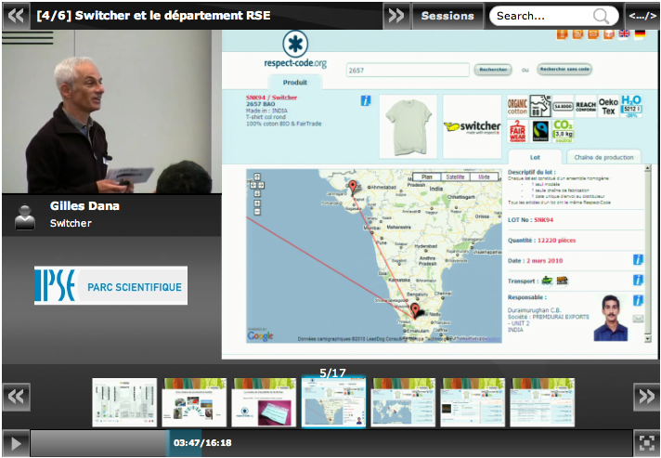Click the Organic cotton label icon
Screen dimensions: 661x458
517,106
